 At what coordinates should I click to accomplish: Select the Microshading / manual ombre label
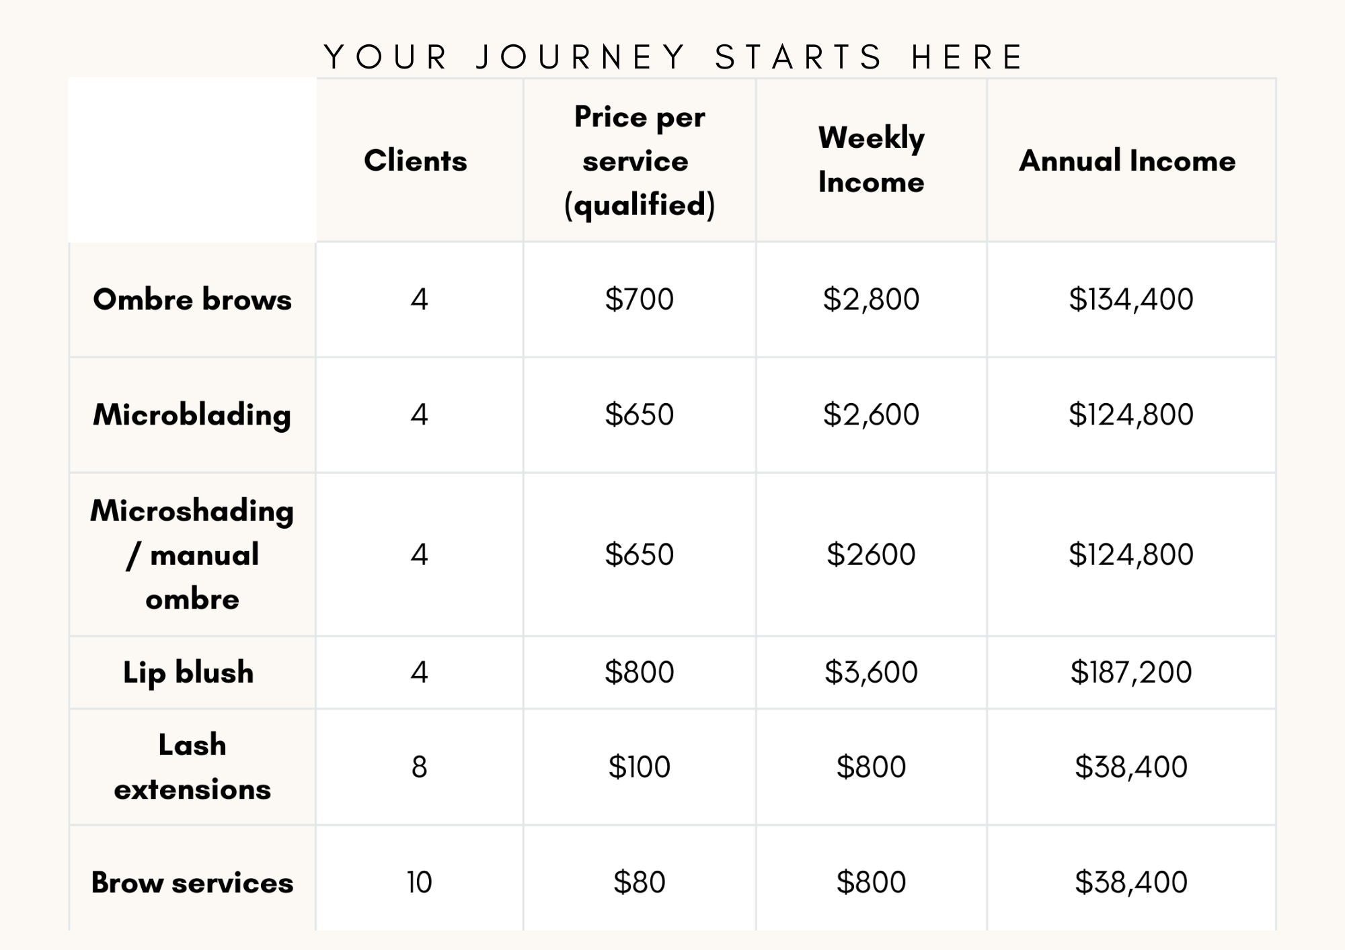click(192, 555)
